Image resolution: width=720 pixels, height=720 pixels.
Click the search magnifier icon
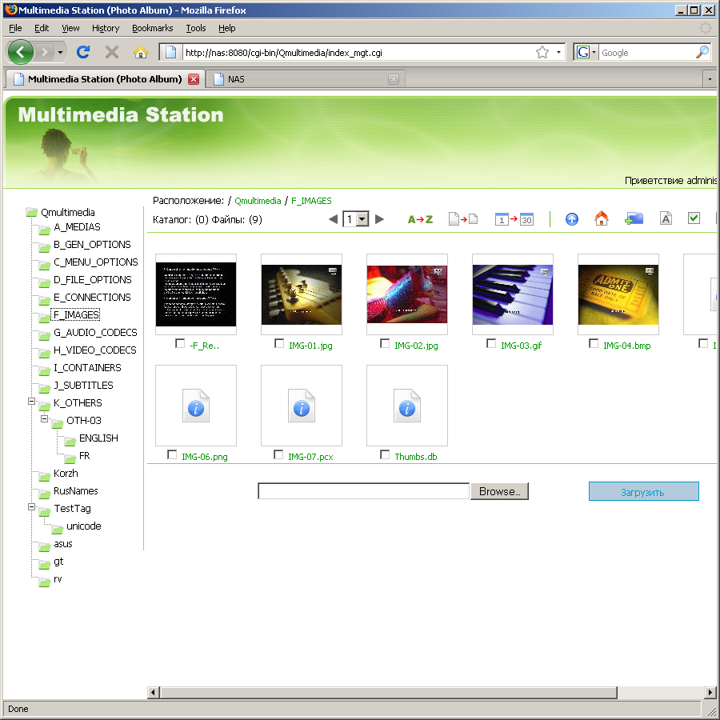[702, 52]
